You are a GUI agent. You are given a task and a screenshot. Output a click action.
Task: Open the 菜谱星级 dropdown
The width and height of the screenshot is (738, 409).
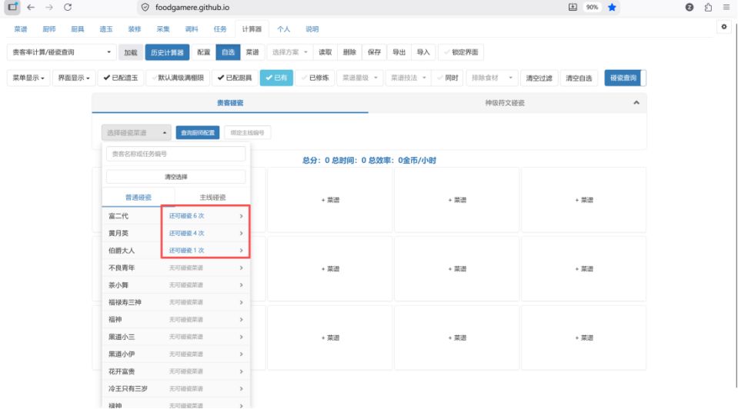coord(359,78)
